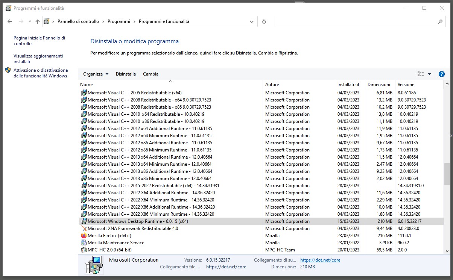This screenshot has height=280, width=453.
Task: Change view layout icon in toolbar
Action: coord(421,74)
